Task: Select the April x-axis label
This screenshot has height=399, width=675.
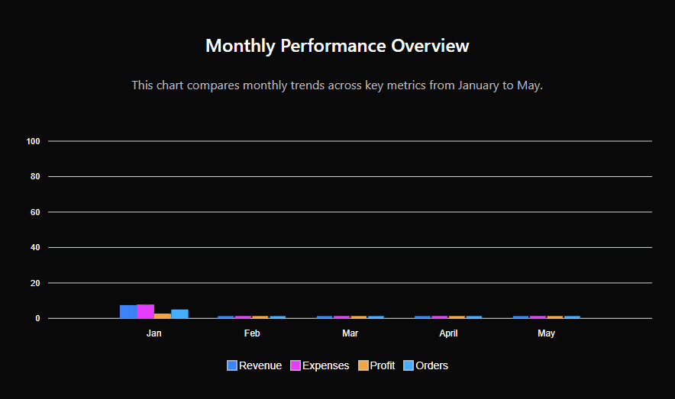Action: tap(448, 333)
